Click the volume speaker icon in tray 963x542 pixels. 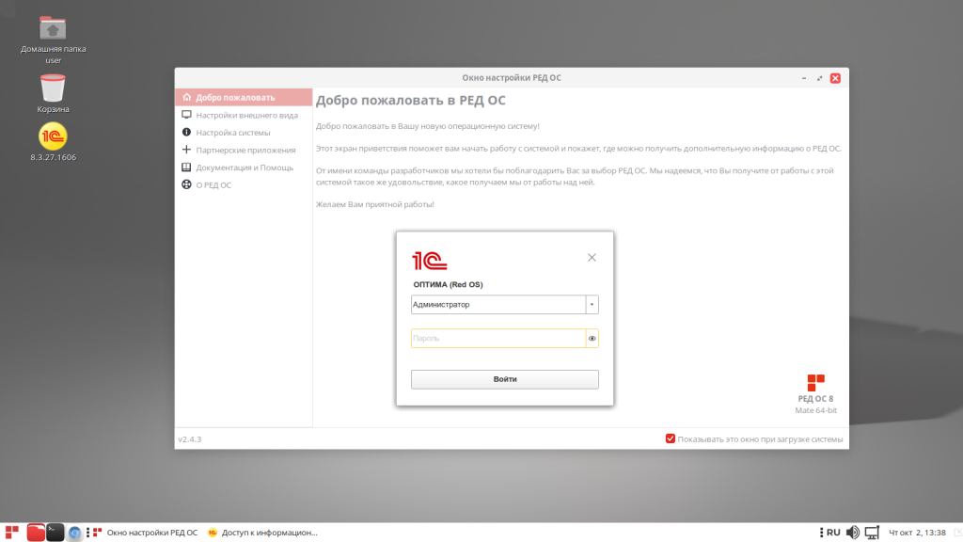[852, 533]
